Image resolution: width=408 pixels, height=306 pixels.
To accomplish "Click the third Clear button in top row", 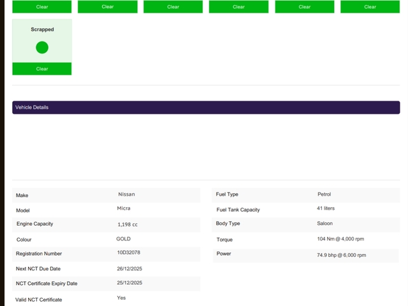I will [173, 6].
